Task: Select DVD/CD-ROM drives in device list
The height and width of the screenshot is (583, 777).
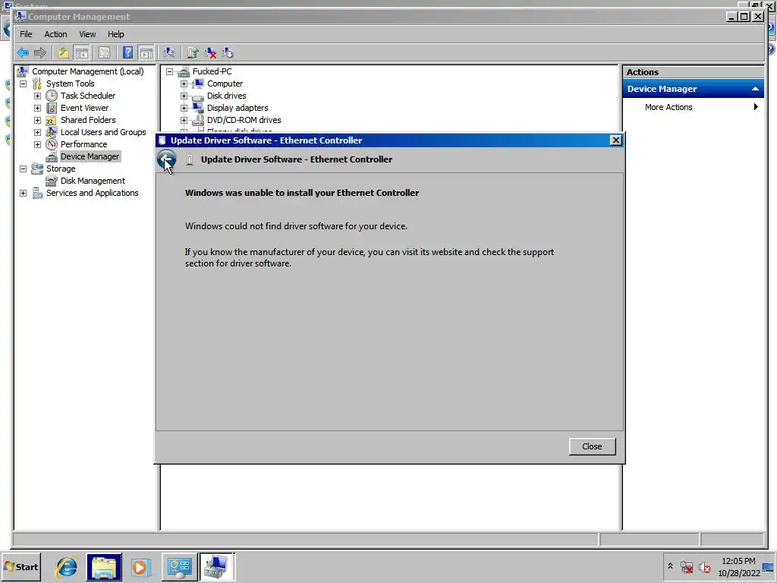Action: tap(244, 120)
